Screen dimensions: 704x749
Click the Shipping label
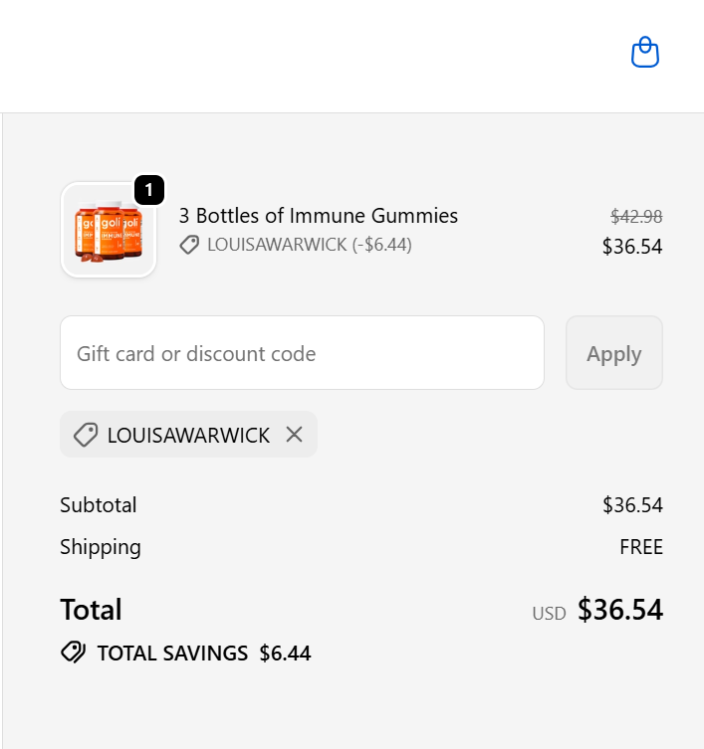click(101, 547)
